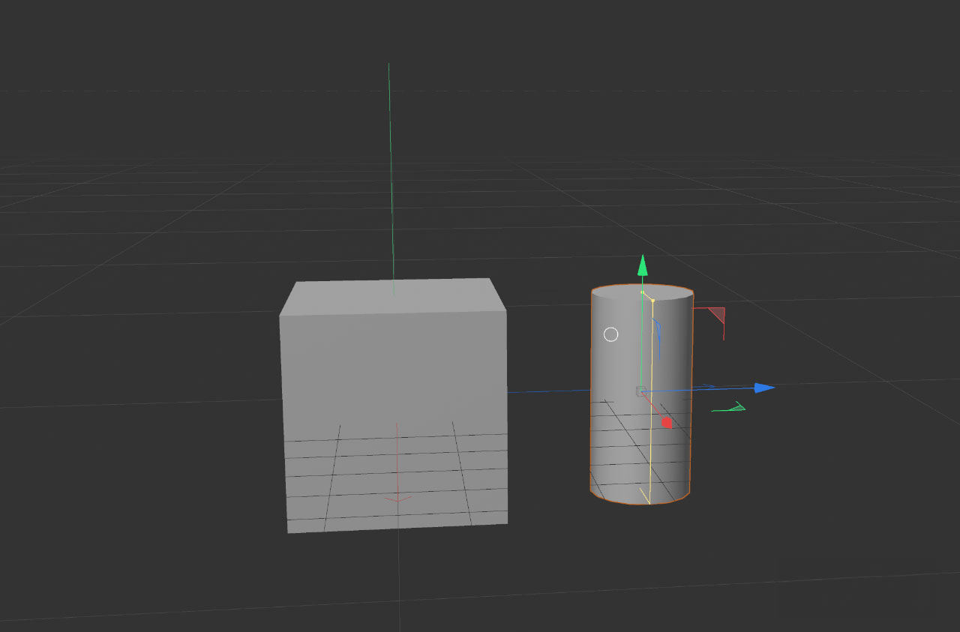Click the blue Z-axis arrow tip
Viewport: 960px width, 632px height.
[764, 388]
